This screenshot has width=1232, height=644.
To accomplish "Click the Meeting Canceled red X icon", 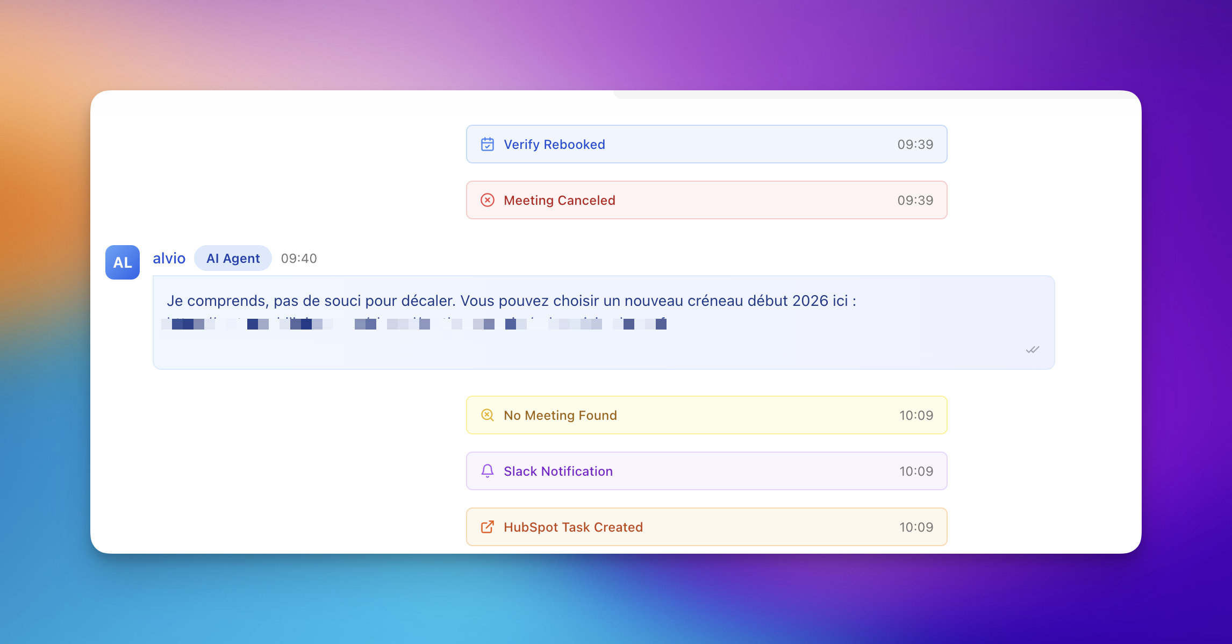I will [487, 200].
